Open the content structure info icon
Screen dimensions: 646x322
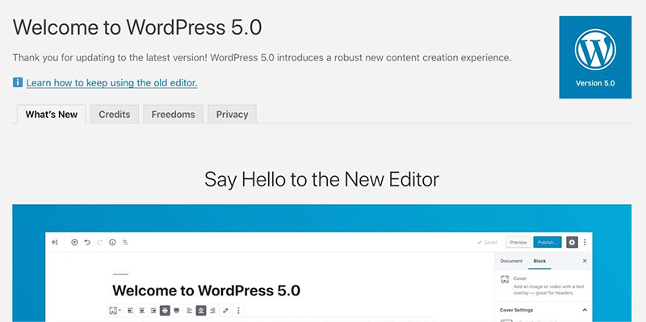pyautogui.click(x=112, y=243)
